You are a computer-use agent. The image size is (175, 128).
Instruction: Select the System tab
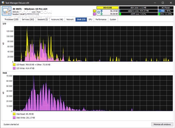(113, 19)
